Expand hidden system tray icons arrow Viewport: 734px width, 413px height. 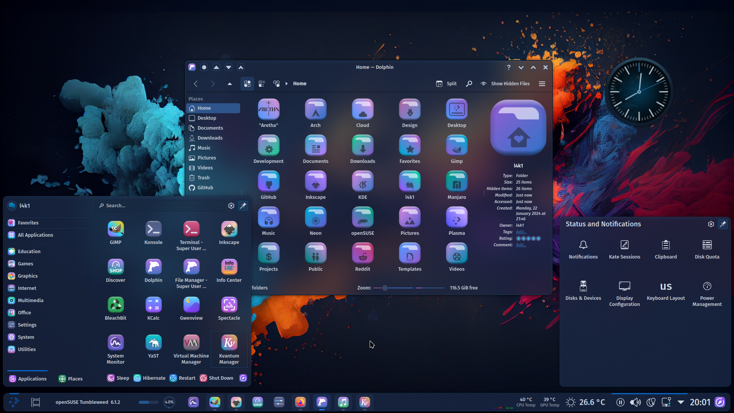point(681,402)
